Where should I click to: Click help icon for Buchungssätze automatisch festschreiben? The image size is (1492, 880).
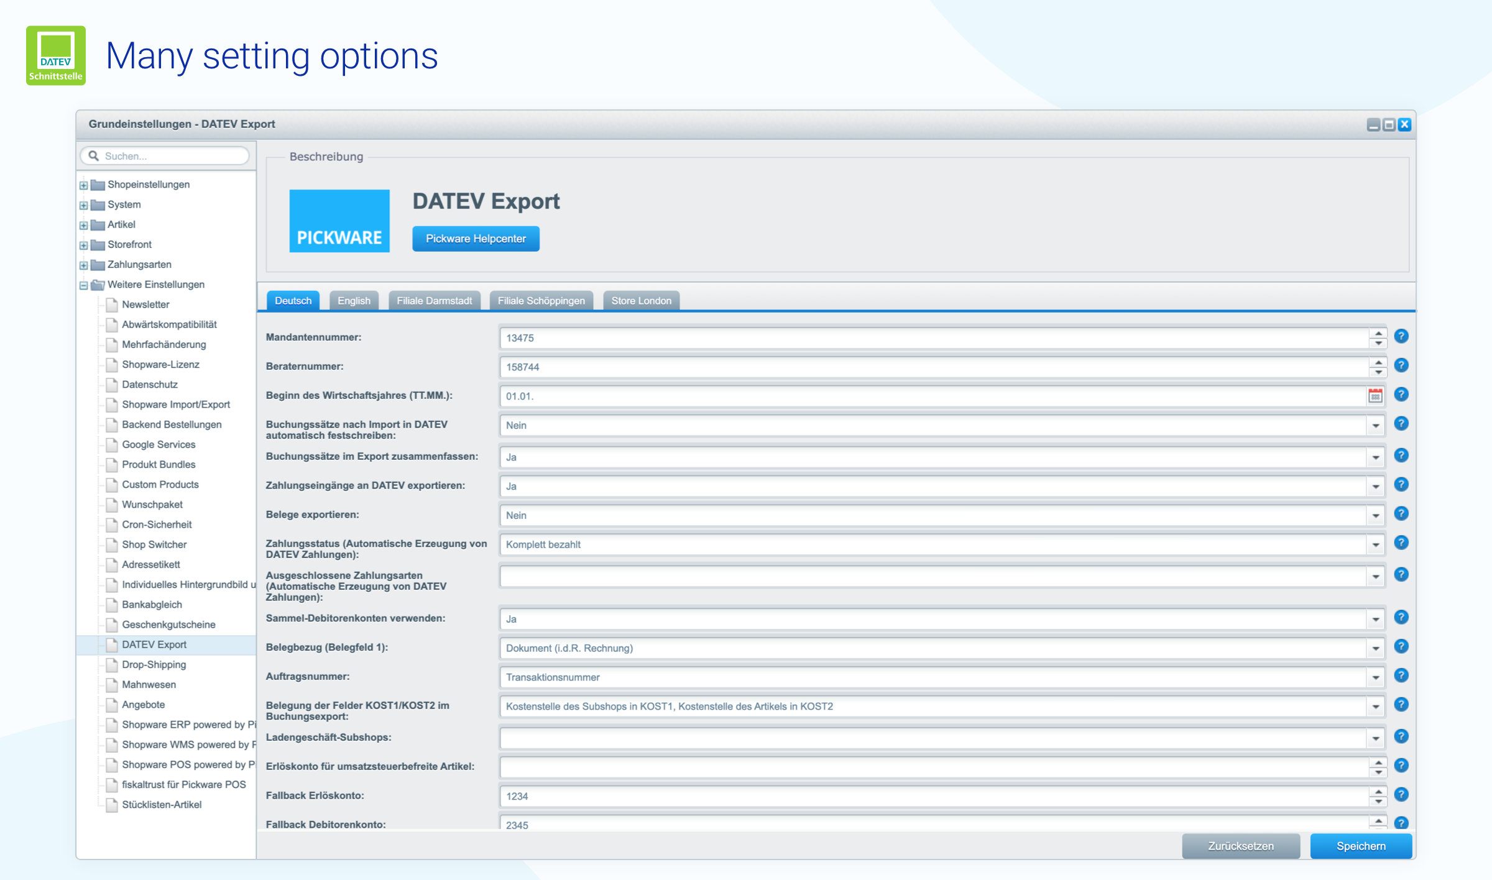(1401, 424)
